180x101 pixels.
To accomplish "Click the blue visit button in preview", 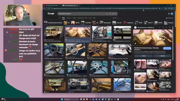I will 167,49.
